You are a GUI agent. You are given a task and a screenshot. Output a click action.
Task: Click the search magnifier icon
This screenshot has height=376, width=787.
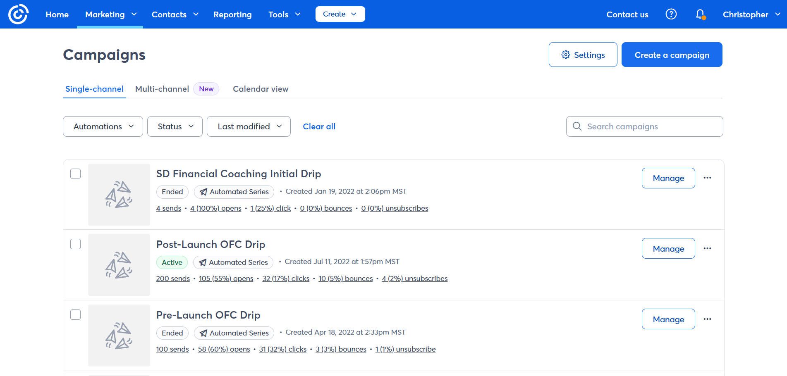(577, 126)
